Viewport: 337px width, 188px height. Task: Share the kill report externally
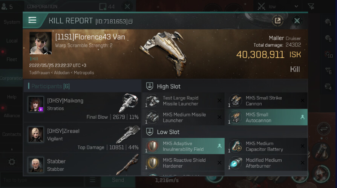point(278,21)
